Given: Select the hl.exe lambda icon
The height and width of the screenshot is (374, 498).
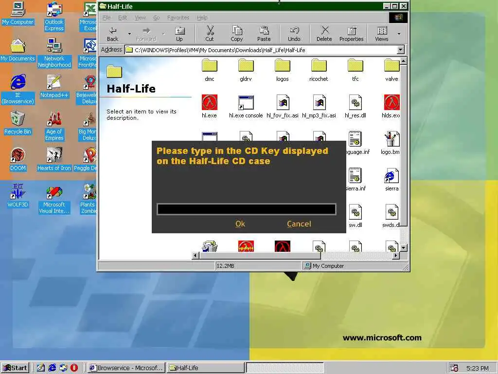Looking at the screenshot, I should pos(209,102).
